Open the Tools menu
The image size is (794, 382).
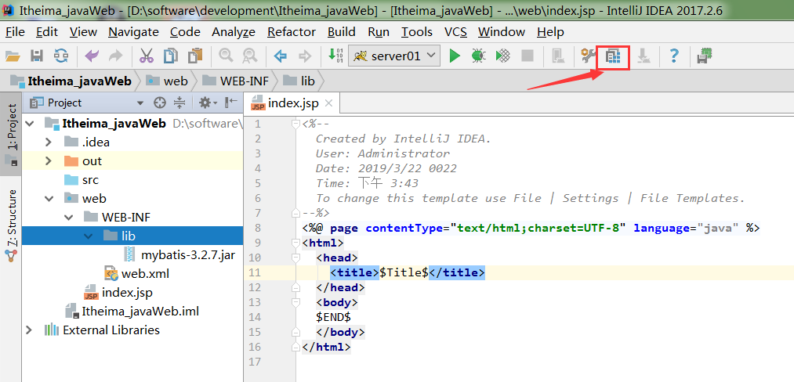click(x=417, y=32)
